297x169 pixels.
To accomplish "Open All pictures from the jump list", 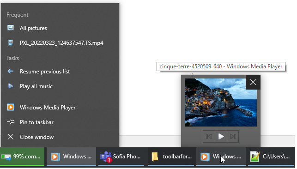I will [60, 28].
